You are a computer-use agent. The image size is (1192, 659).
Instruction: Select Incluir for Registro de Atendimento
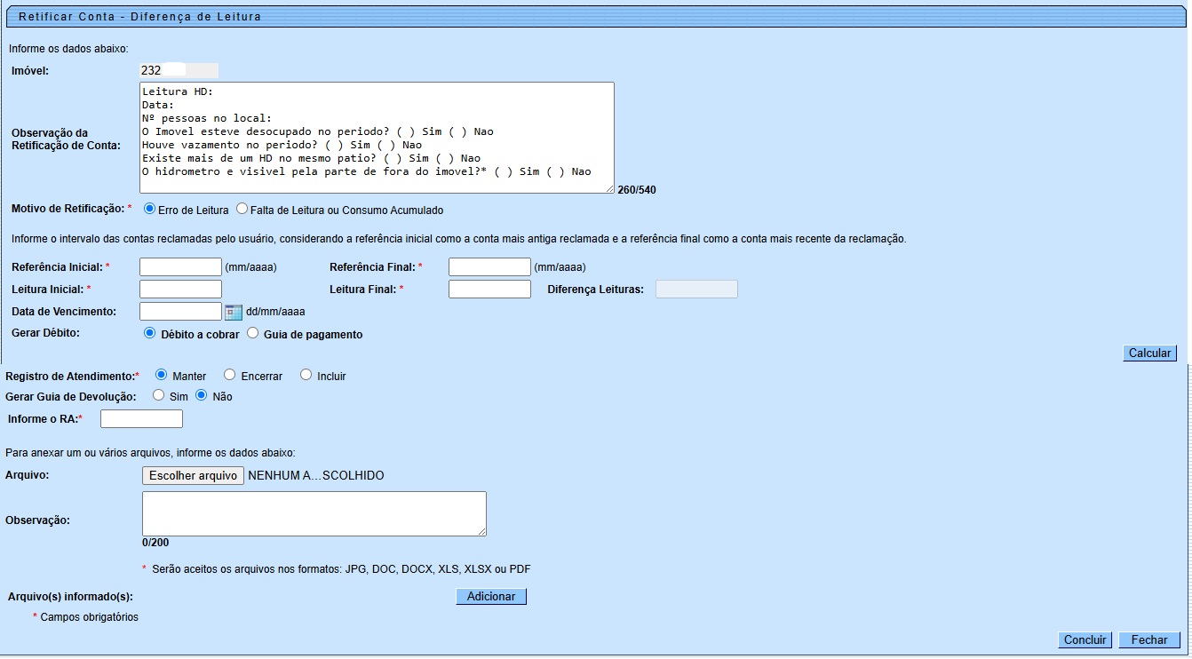(x=306, y=375)
